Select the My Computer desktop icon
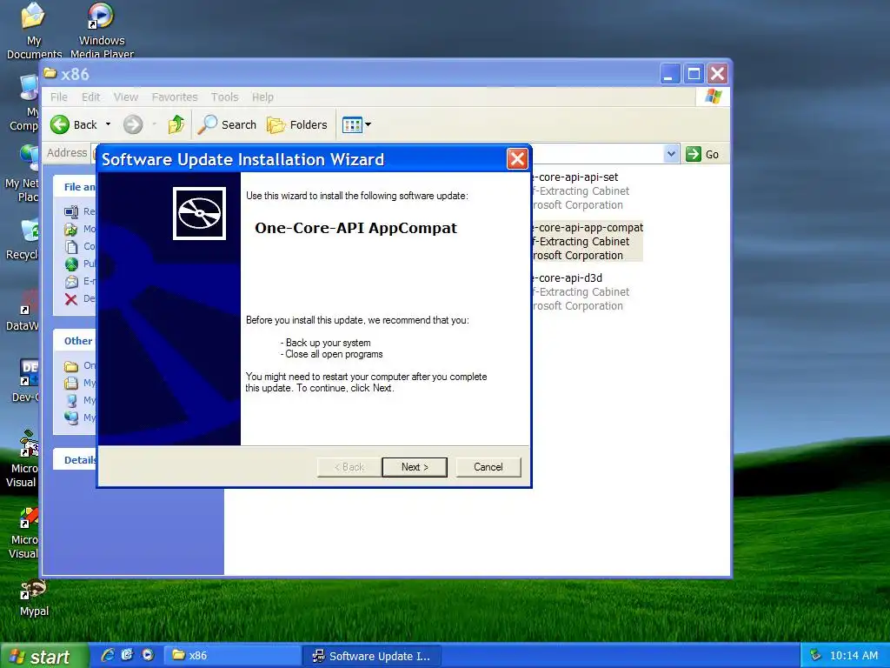Viewport: 890px width, 668px height. [23, 103]
